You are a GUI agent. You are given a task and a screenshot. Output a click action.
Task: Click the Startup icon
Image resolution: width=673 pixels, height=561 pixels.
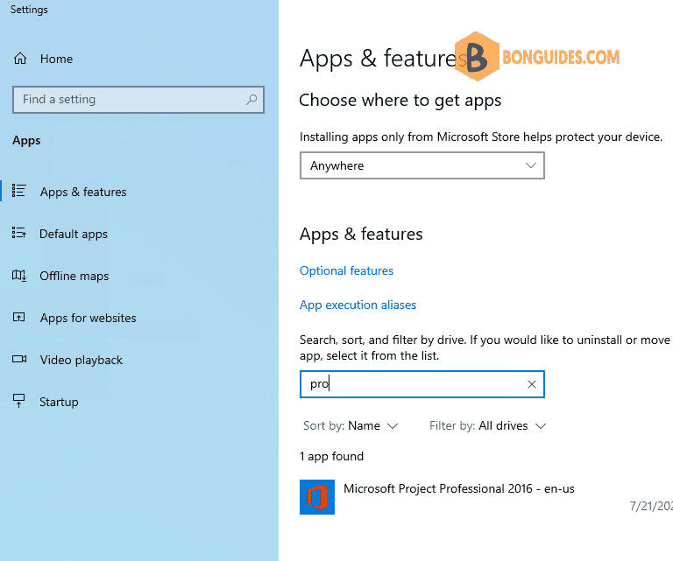[x=19, y=401]
